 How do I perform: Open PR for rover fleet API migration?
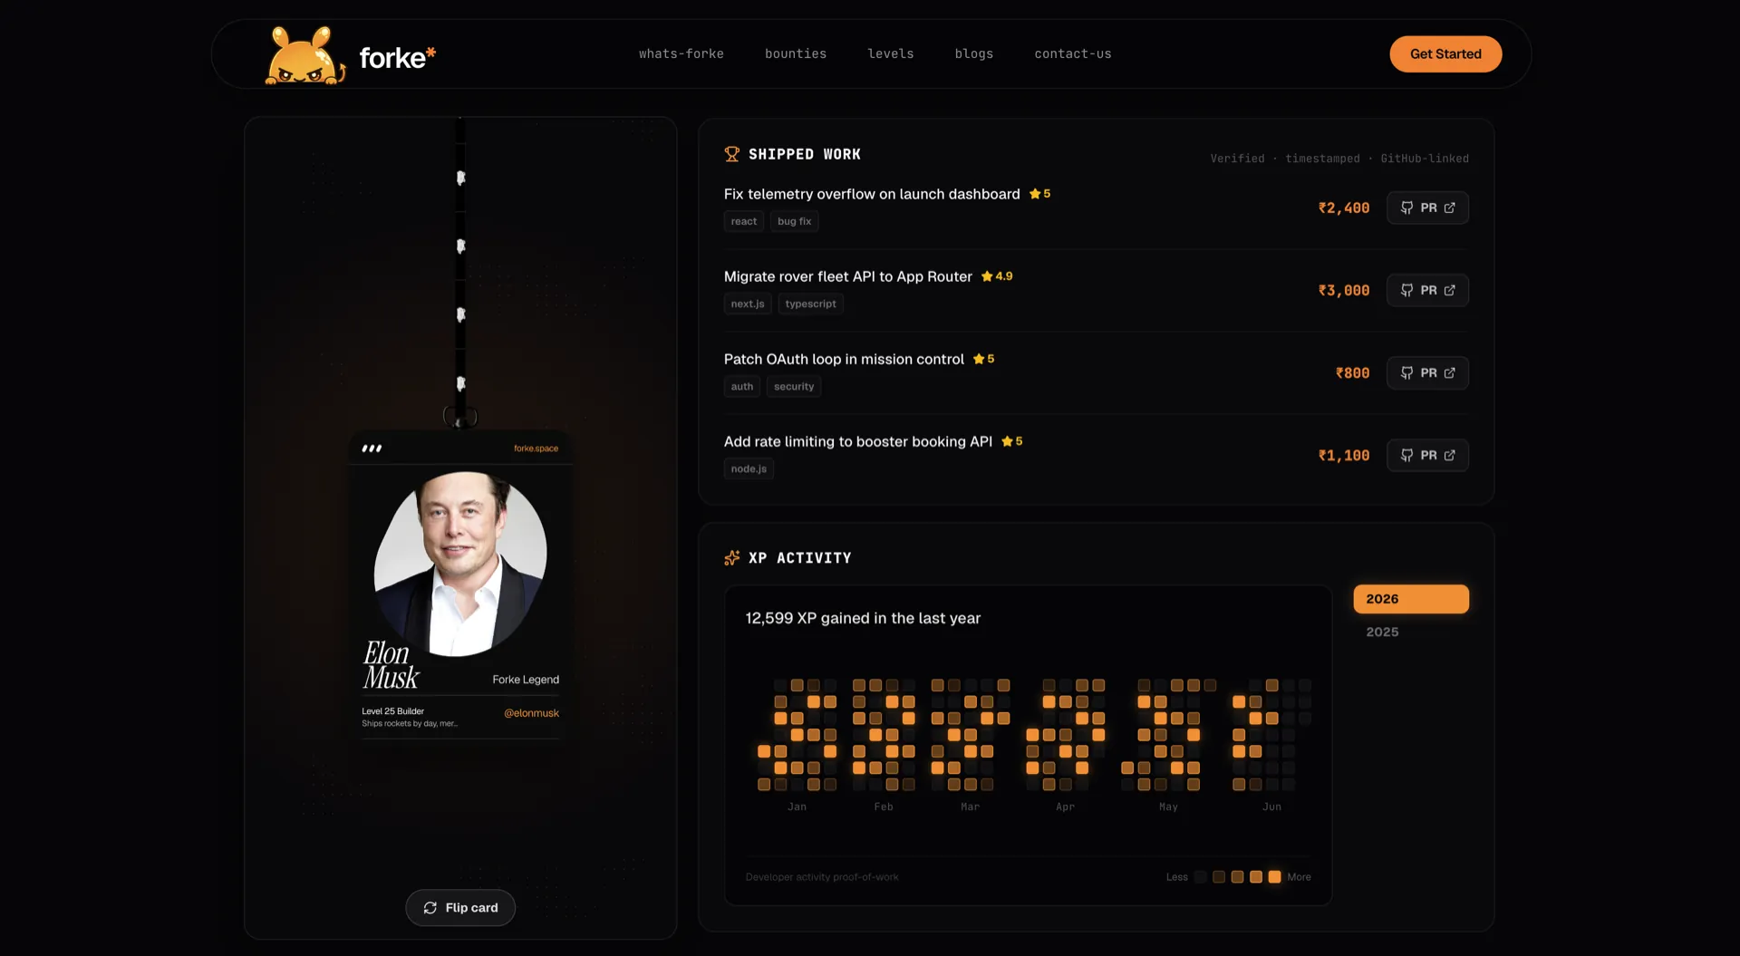click(1427, 290)
